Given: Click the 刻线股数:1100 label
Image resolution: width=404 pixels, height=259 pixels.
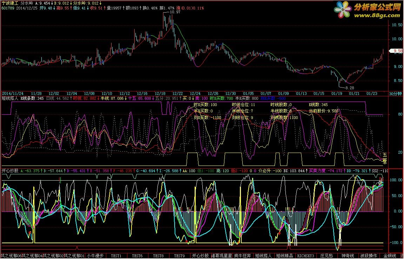Looking at the screenshot, I should 284,118.
